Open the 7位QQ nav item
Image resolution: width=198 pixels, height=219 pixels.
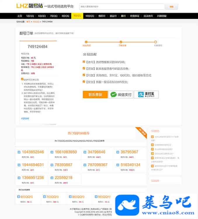coord(54,16)
